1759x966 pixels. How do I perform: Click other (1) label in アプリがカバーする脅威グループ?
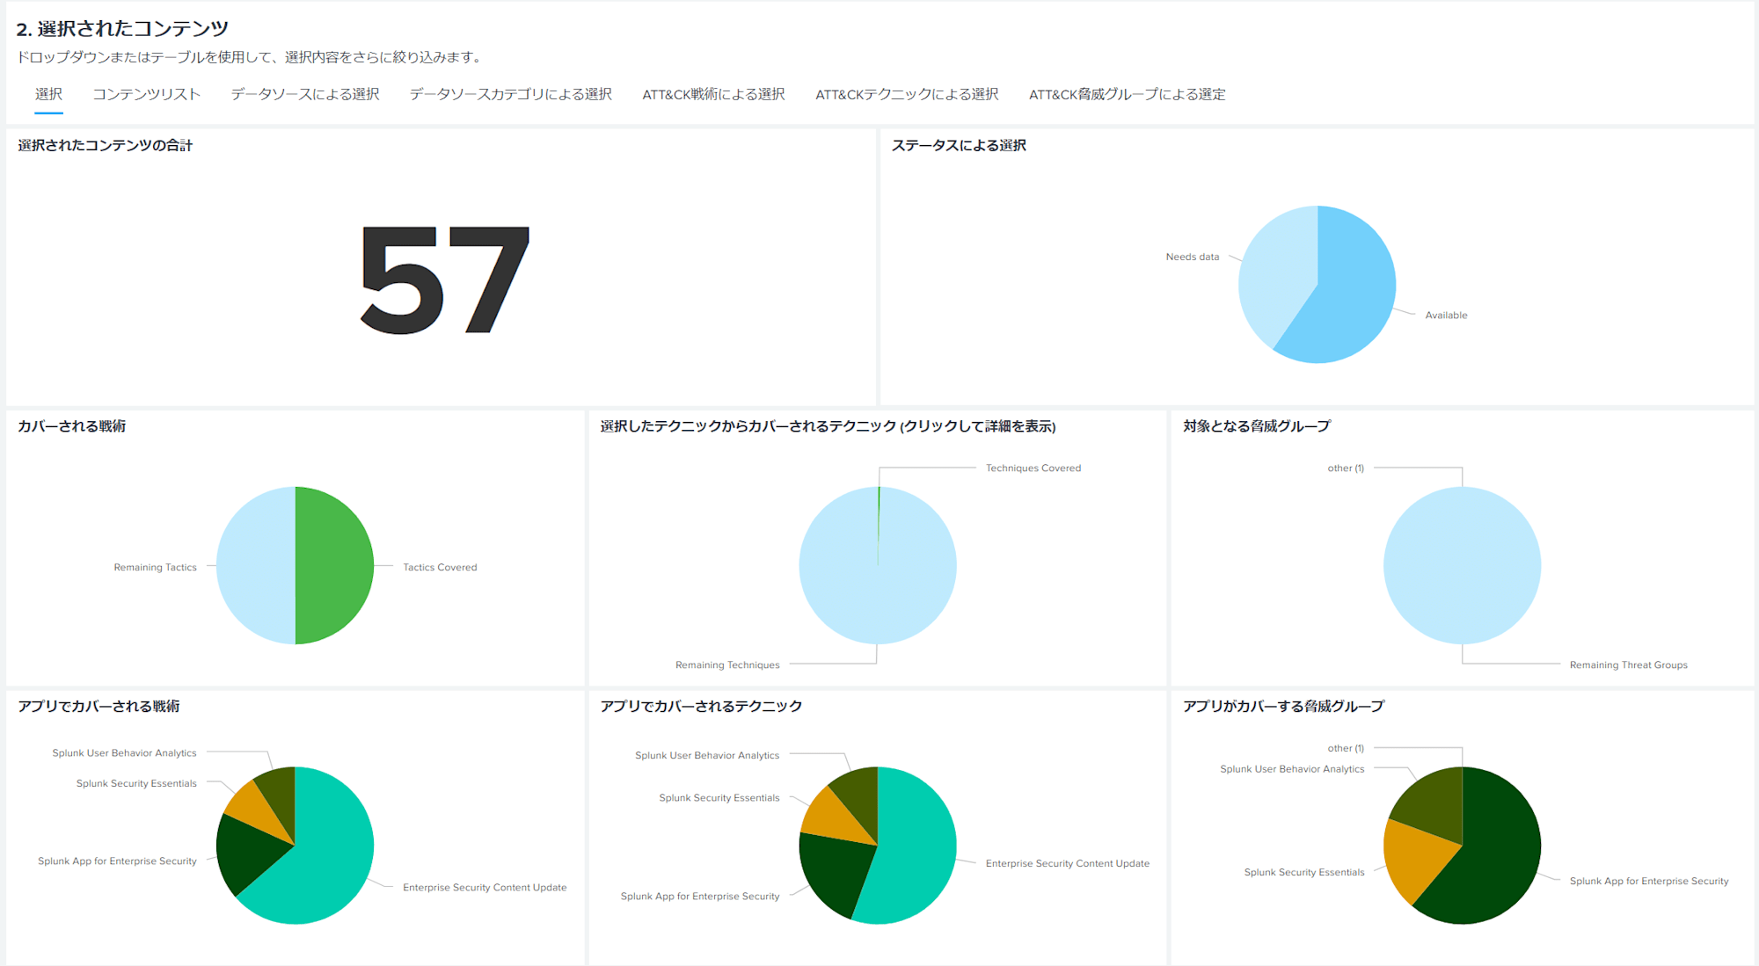click(x=1346, y=748)
